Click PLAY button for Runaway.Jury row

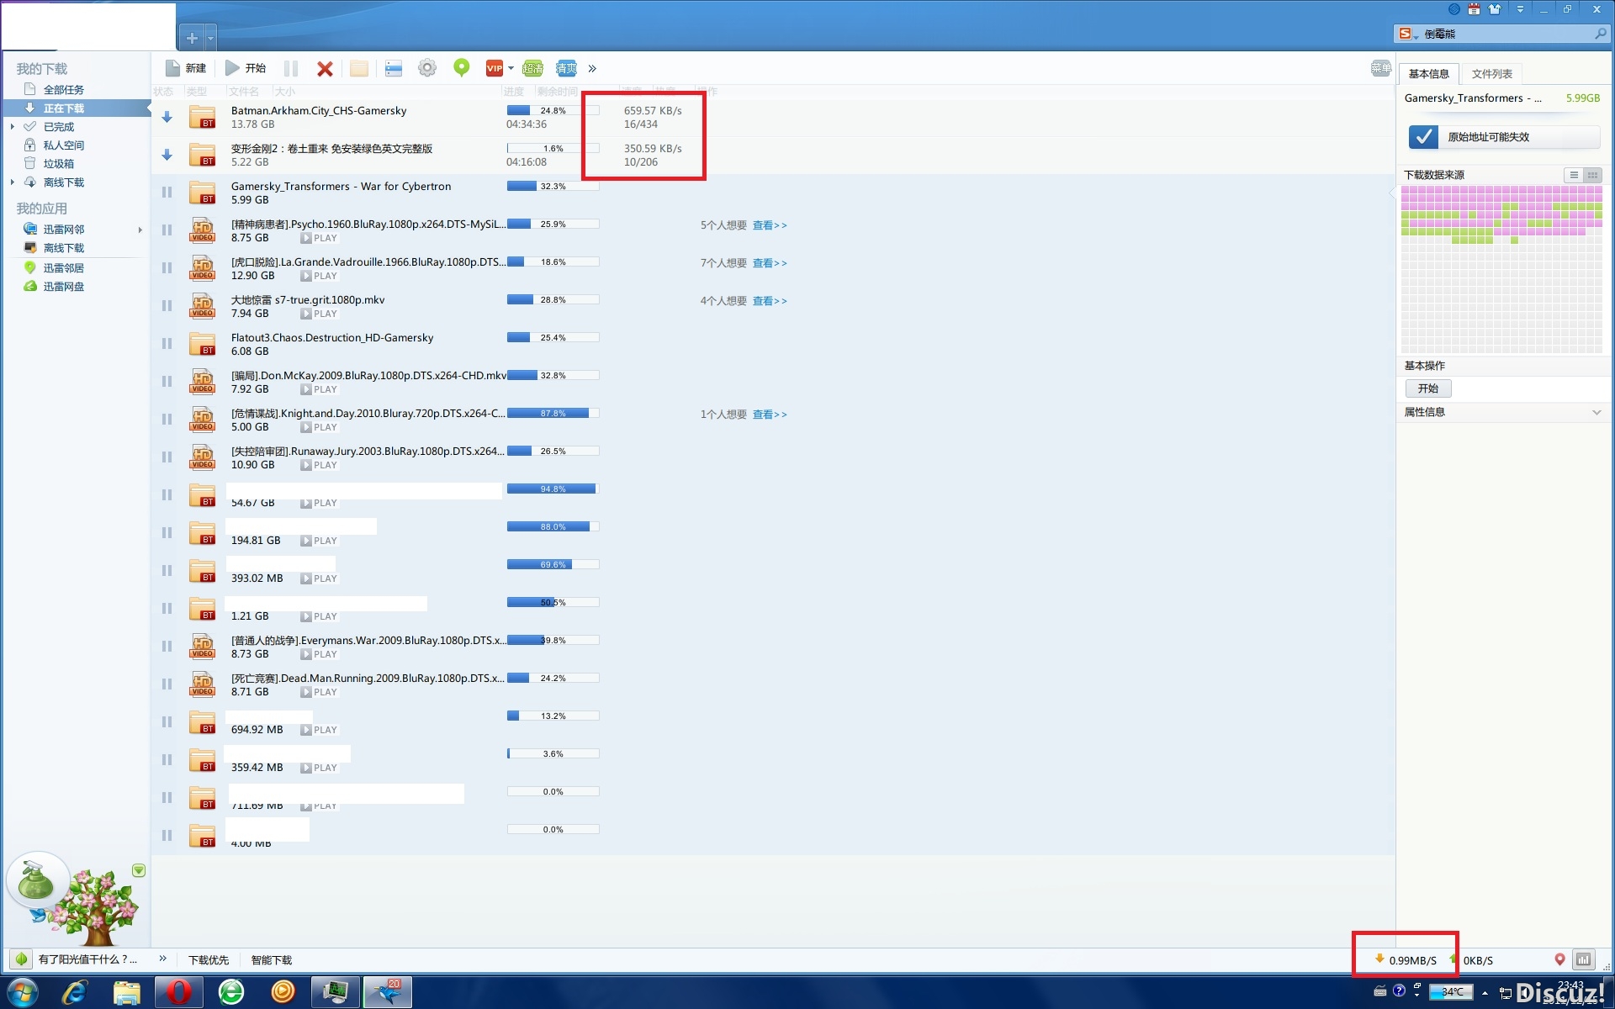319,465
